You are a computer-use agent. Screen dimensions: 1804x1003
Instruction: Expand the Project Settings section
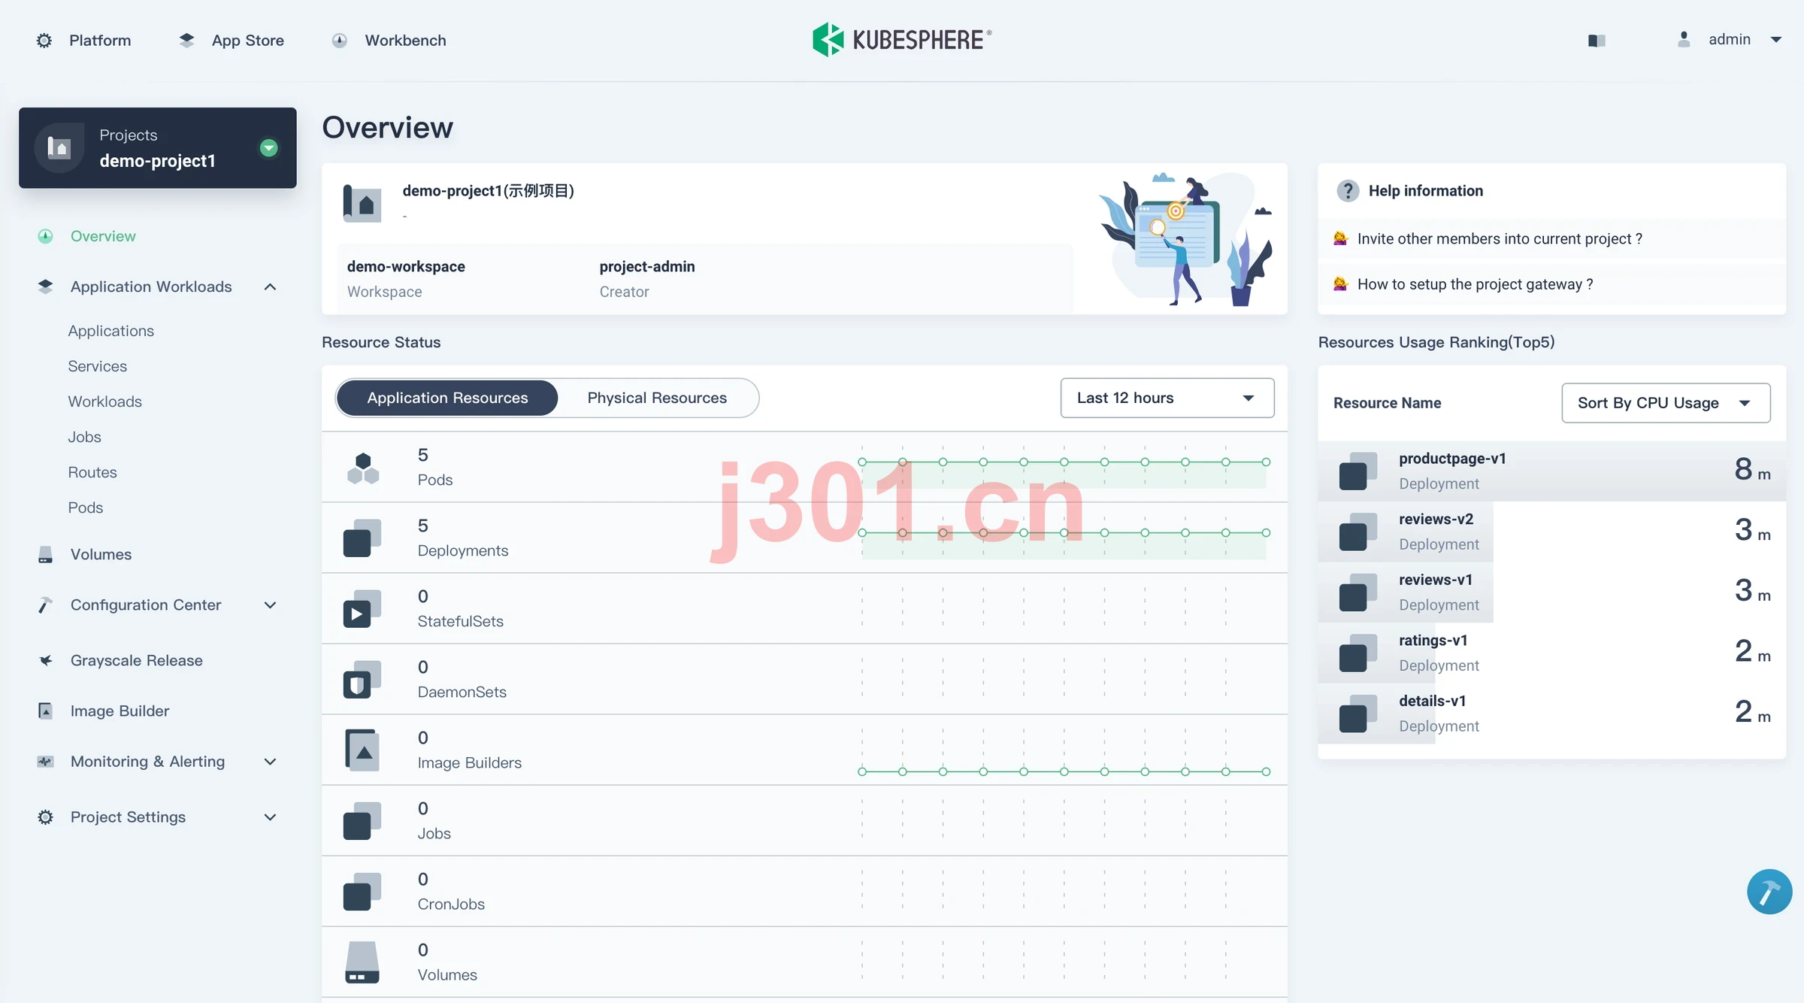click(271, 817)
